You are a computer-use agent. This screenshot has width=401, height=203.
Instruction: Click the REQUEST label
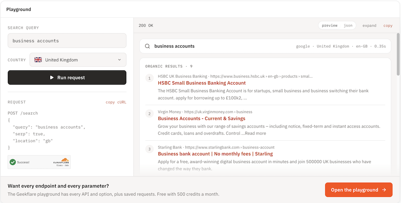(17, 102)
